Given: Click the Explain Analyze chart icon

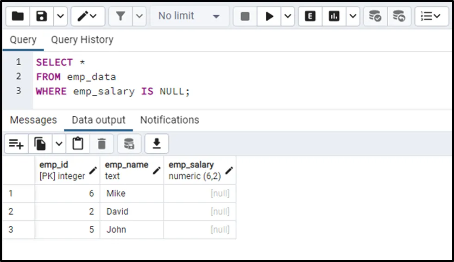Looking at the screenshot, I should click(x=334, y=16).
